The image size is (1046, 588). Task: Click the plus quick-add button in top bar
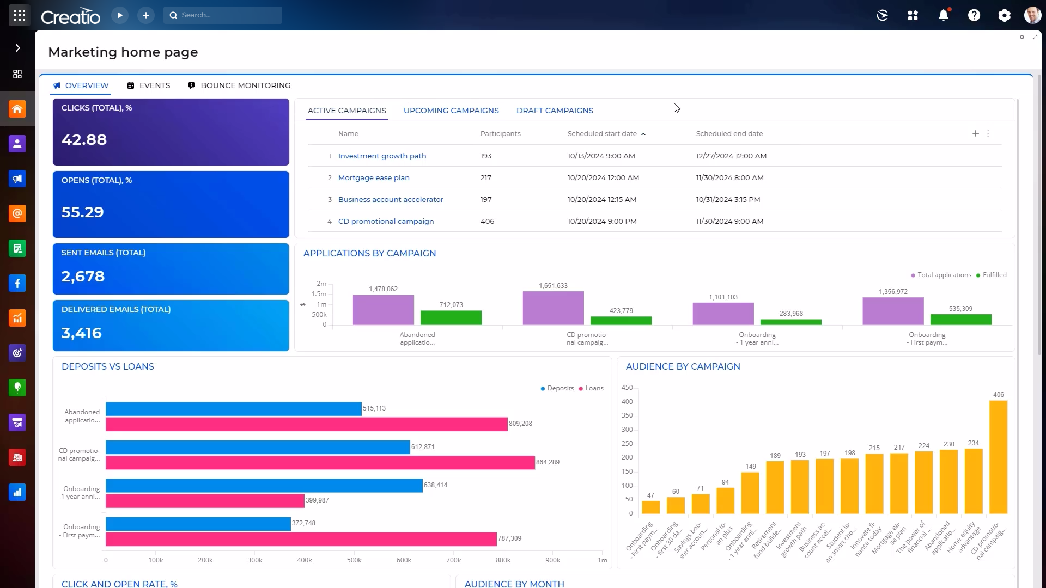[145, 15]
